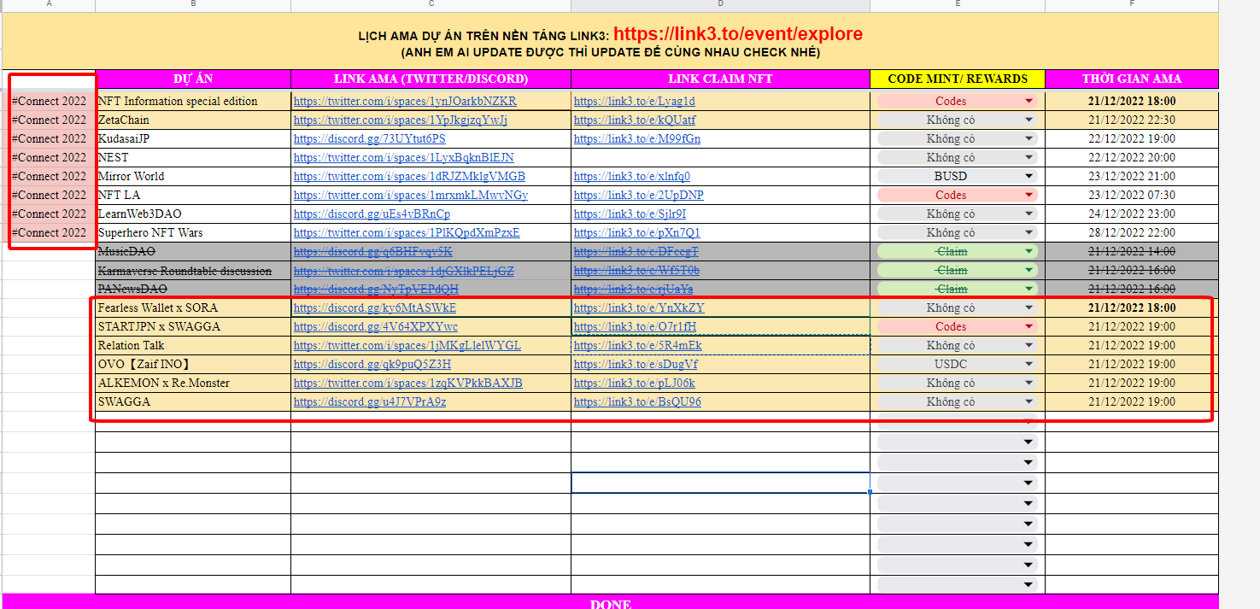1260x609 pixels.
Task: Select the Karmaverse Roundtable discussion cell
Action: tap(193, 270)
